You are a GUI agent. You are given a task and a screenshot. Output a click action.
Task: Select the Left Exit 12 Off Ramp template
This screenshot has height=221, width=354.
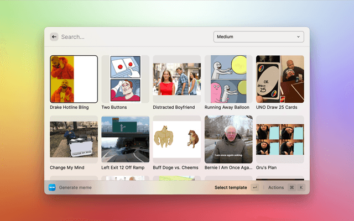tap(125, 139)
